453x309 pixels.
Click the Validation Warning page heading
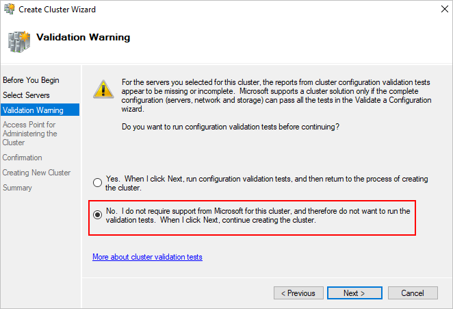coord(83,37)
